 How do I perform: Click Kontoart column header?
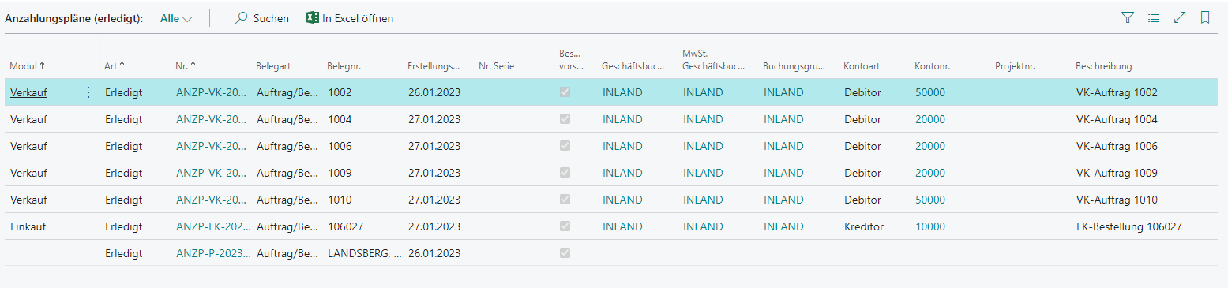[861, 66]
